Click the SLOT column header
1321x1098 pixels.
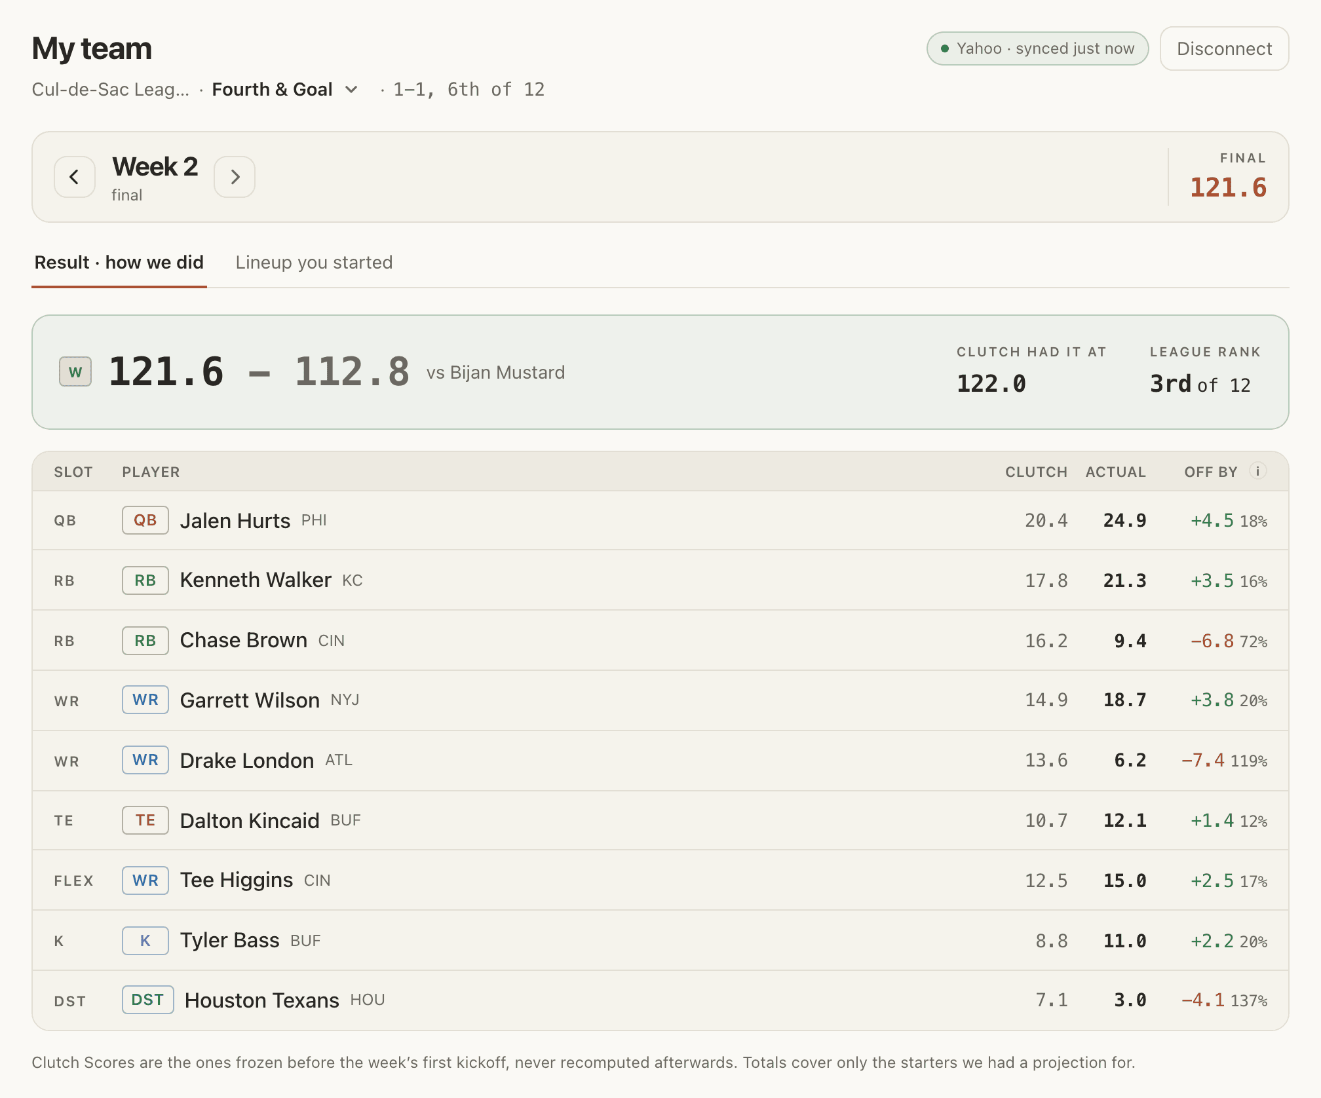click(x=73, y=472)
